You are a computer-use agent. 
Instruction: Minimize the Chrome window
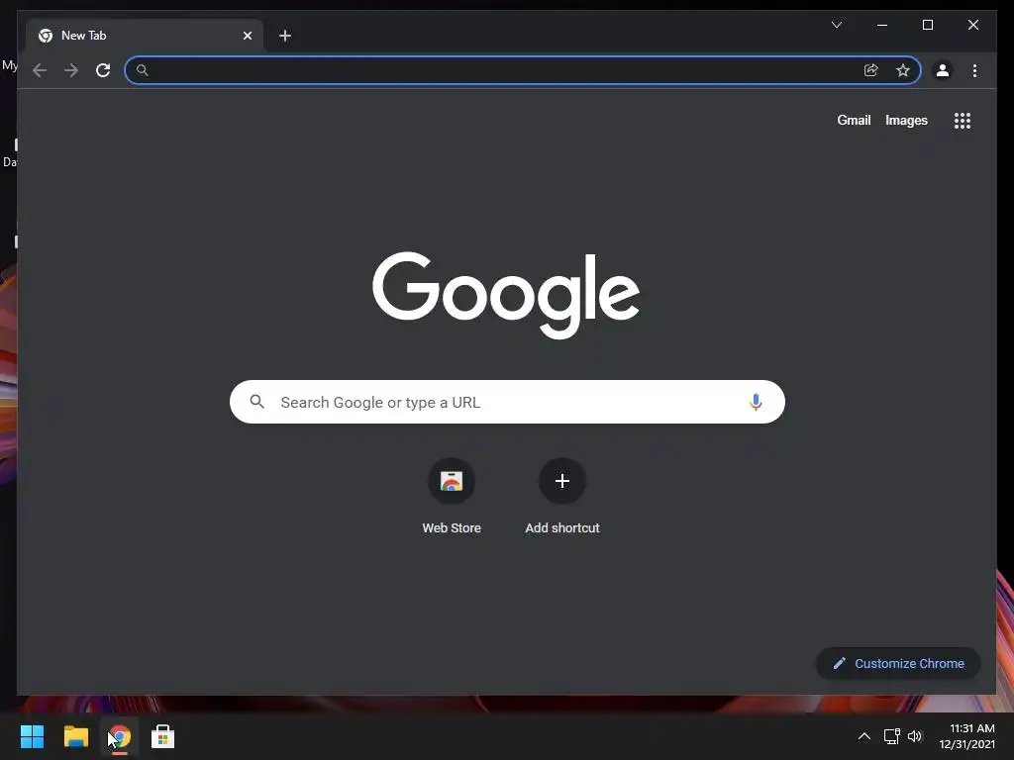click(882, 25)
